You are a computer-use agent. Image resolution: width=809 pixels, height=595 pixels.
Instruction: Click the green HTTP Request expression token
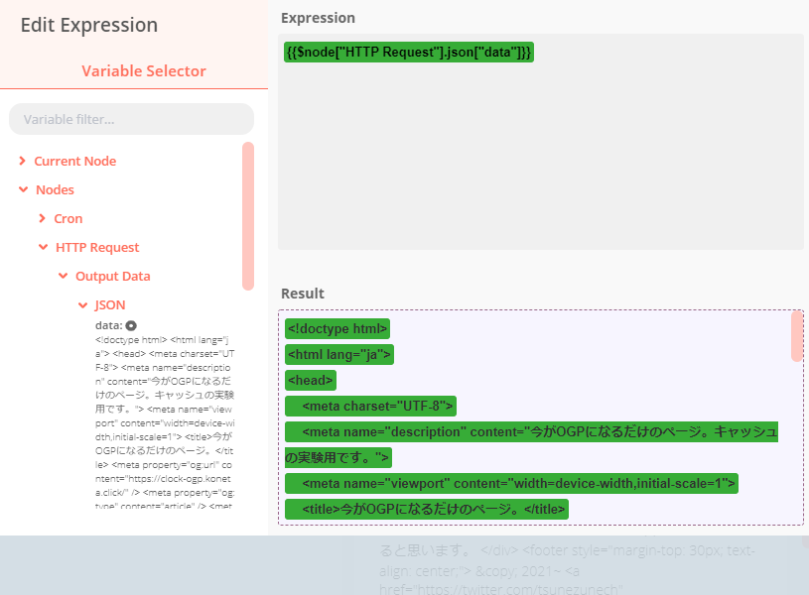click(408, 52)
